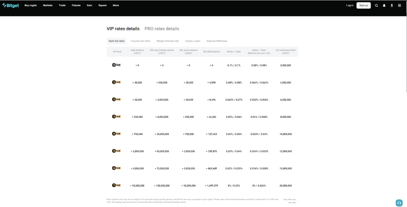Open the language globe icon
The height and width of the screenshot is (207, 407).
pos(399,6)
